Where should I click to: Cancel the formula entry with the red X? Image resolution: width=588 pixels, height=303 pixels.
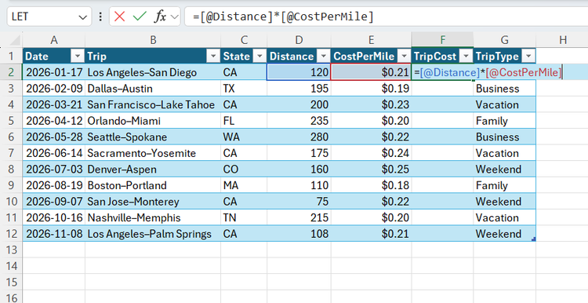click(120, 16)
